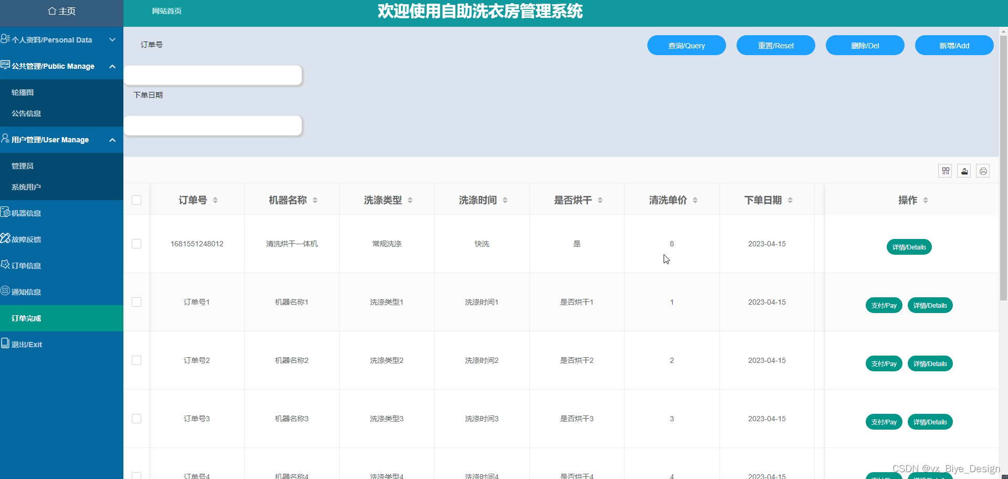Viewport: 1008px width, 479px height.
Task: Focus the 订单号 search input
Action: [213, 75]
